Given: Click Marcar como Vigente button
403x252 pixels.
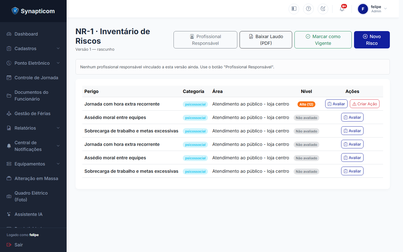Looking at the screenshot, I should (x=323, y=40).
